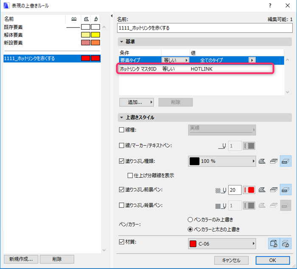Collapse the left rule list panel arrow
The width and height of the screenshot is (297, 269).
[112, 16]
